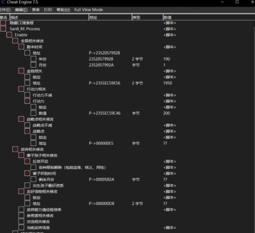Uncheck the San8_RE Process script checkbox

(x=3, y=29)
